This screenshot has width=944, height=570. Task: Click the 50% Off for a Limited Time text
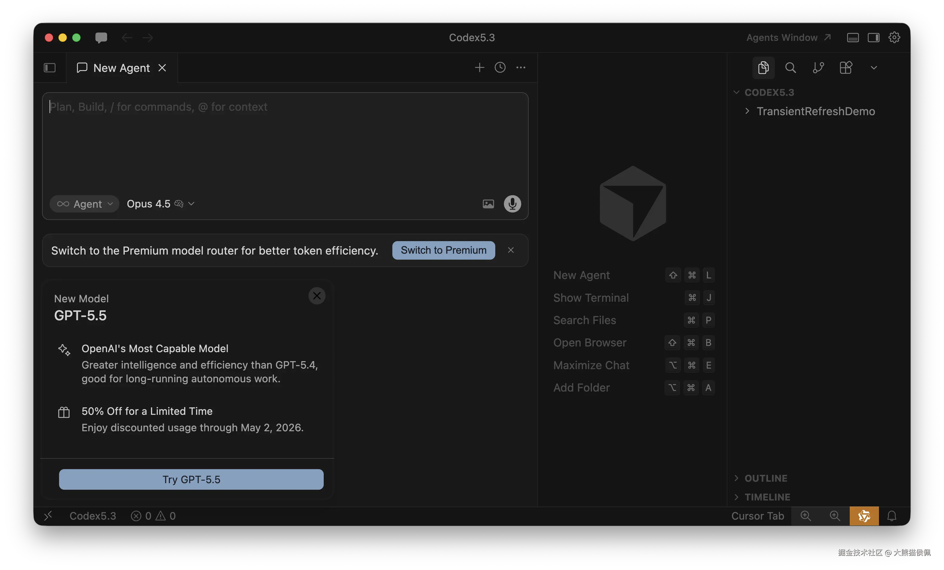pyautogui.click(x=147, y=411)
